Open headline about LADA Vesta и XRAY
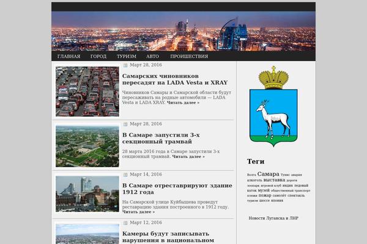 (x=175, y=79)
